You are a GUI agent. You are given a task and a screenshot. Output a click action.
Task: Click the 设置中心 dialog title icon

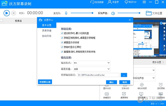[40, 20]
